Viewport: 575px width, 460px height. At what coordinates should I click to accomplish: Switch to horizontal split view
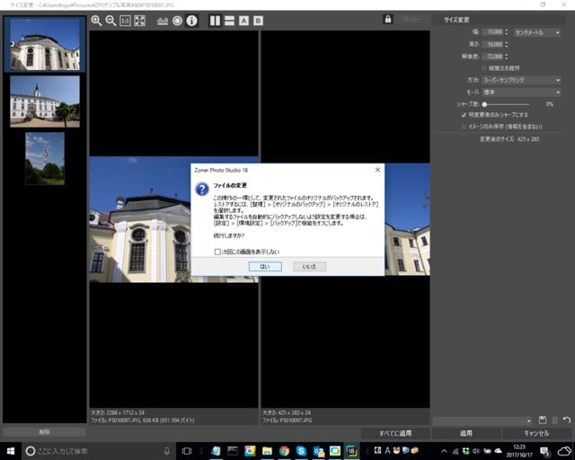tap(229, 21)
